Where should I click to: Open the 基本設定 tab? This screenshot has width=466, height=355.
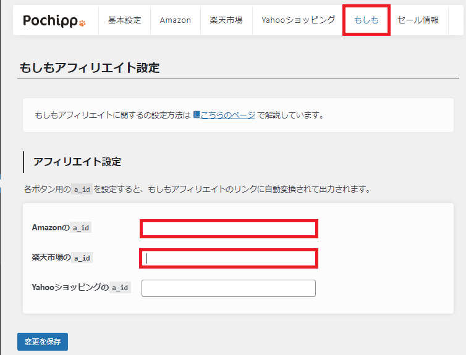click(124, 20)
